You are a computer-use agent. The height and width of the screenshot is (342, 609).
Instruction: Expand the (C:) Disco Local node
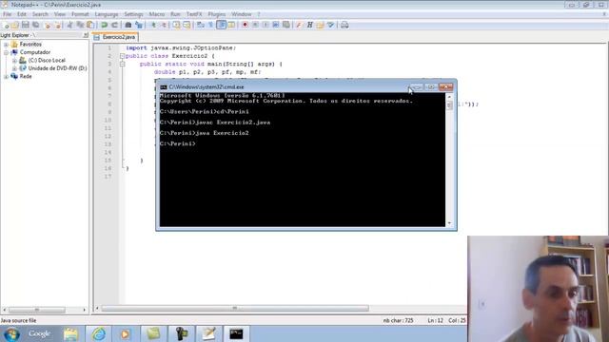[15, 61]
